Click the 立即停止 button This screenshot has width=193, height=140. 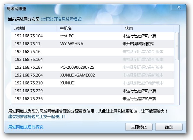(139, 127)
